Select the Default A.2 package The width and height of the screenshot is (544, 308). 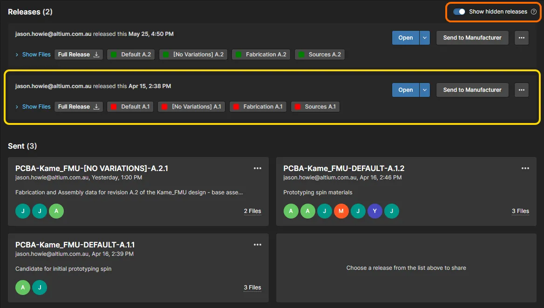(x=130, y=55)
